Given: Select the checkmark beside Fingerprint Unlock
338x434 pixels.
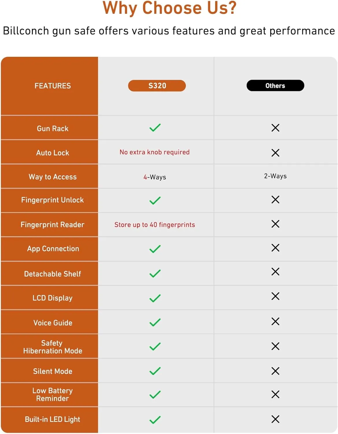Looking at the screenshot, I should (155, 201).
